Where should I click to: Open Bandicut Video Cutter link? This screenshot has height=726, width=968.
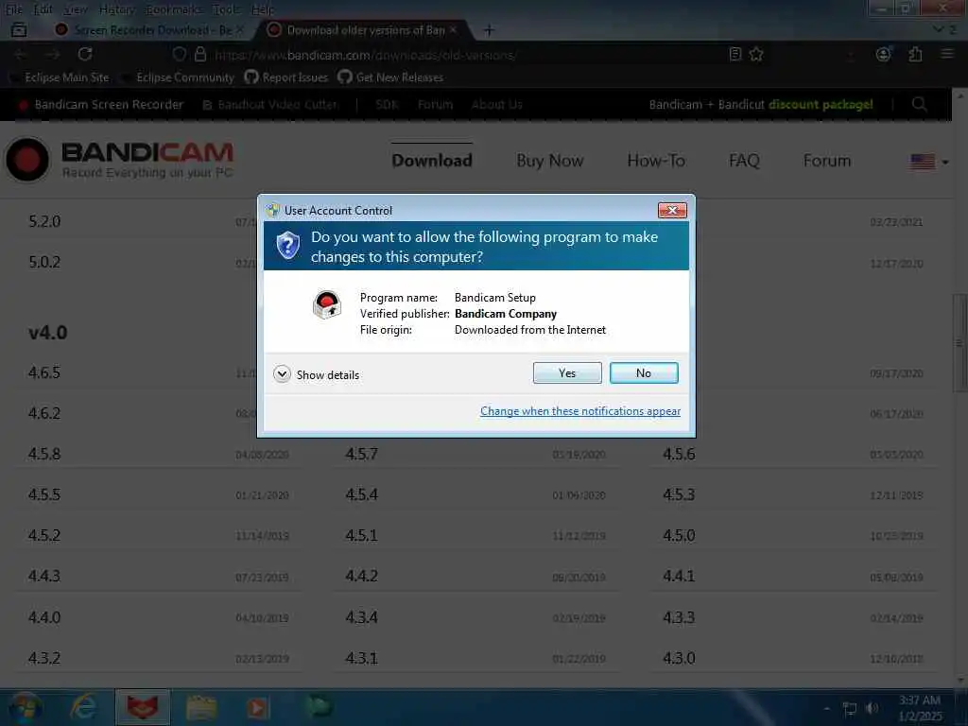point(271,104)
